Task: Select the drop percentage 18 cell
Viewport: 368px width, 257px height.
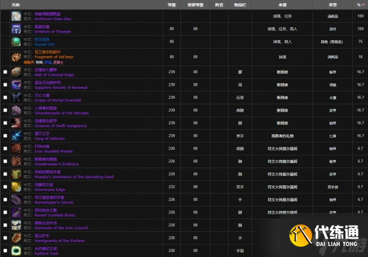Action: pyautogui.click(x=360, y=57)
